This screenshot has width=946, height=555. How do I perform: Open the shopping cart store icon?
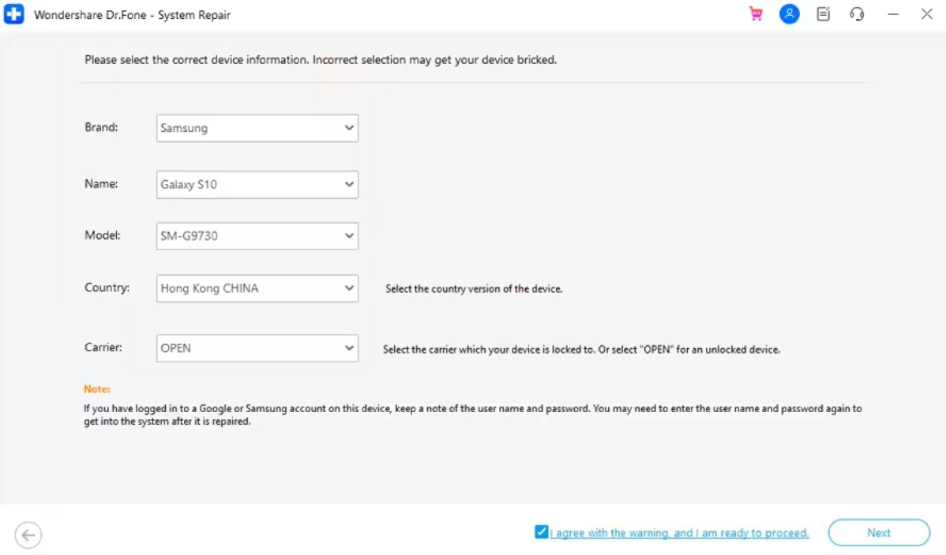[x=756, y=14]
